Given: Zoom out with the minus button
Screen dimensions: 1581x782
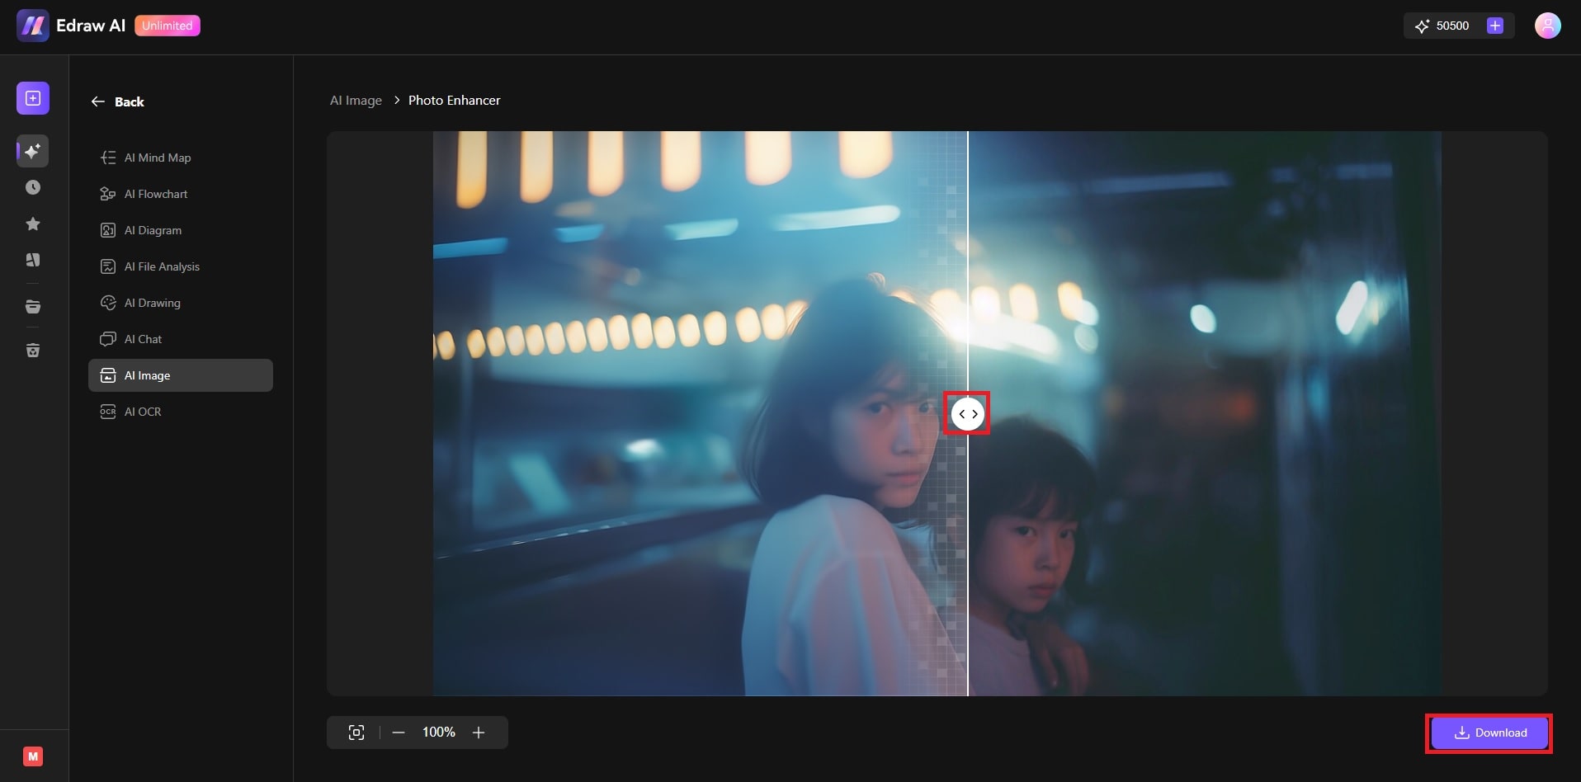Looking at the screenshot, I should (399, 733).
